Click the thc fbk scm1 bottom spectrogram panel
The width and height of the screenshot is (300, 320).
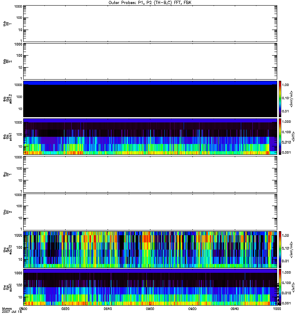(x=150, y=287)
